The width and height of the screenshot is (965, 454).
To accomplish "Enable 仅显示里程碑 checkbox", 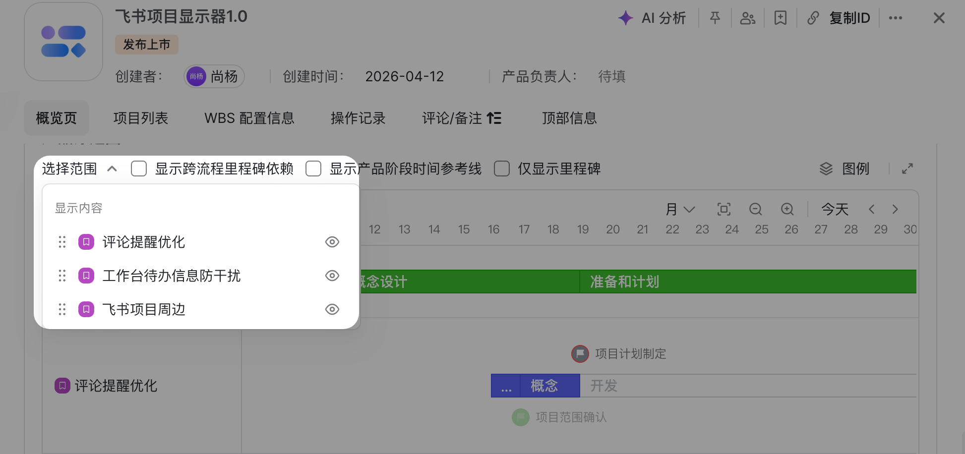I will coord(502,169).
